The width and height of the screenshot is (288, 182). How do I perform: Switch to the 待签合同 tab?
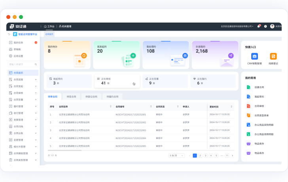[71, 97]
